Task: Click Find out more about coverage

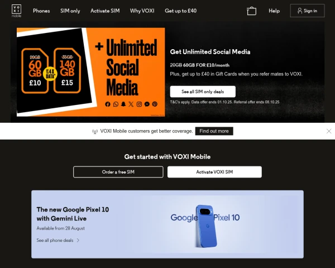Action: tap(214, 131)
